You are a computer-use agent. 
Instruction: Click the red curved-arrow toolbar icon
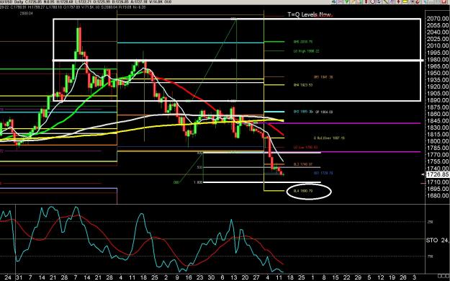pos(418,1)
